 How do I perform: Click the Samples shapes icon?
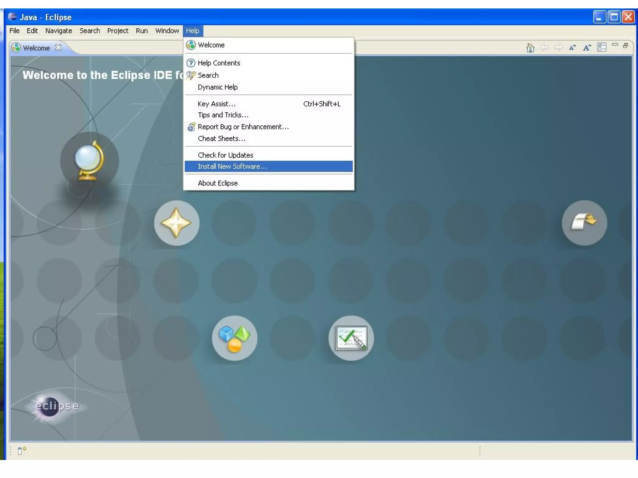coord(234,338)
